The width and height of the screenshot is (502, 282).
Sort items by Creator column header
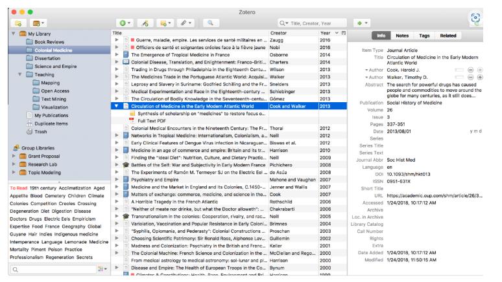click(294, 33)
